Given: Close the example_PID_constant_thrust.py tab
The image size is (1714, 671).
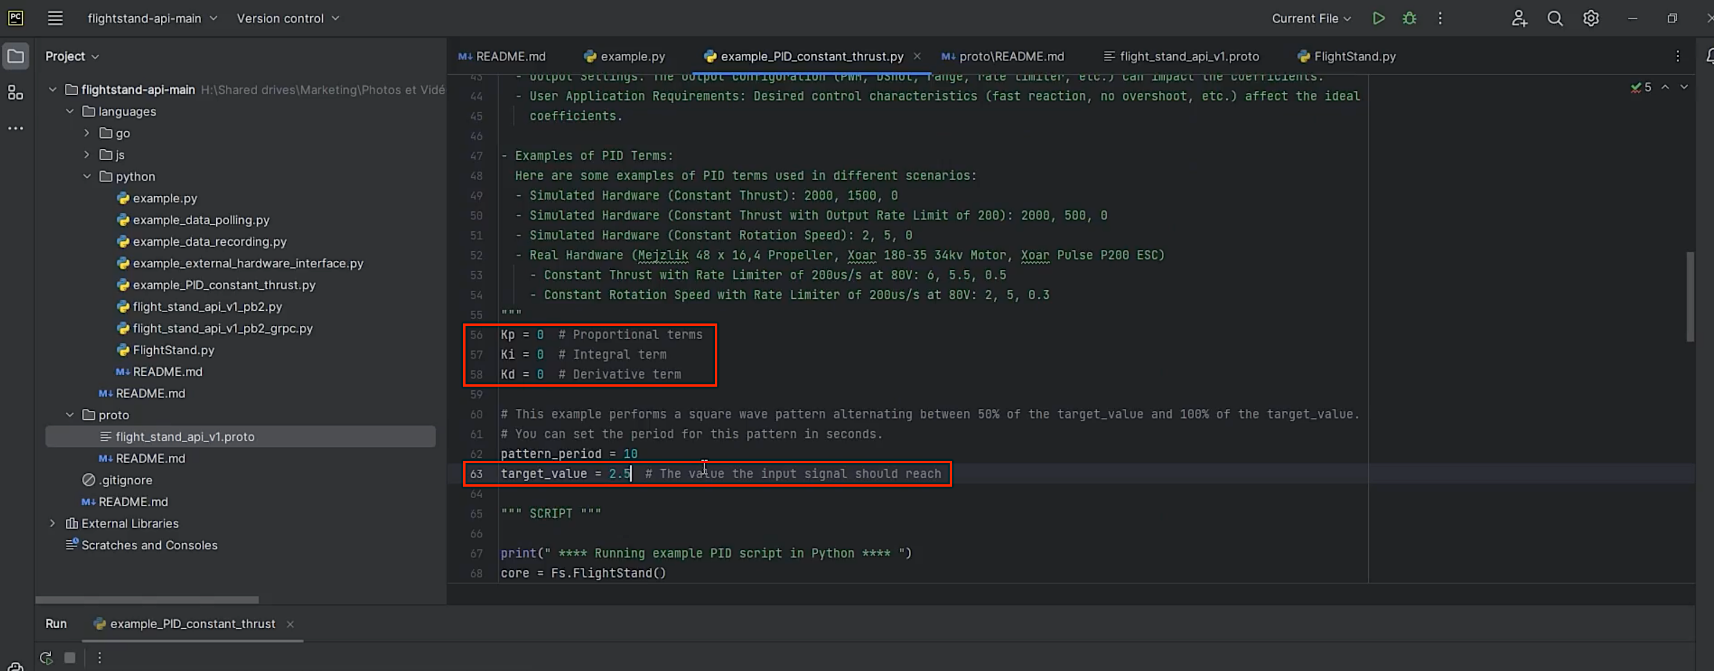Looking at the screenshot, I should tap(917, 57).
